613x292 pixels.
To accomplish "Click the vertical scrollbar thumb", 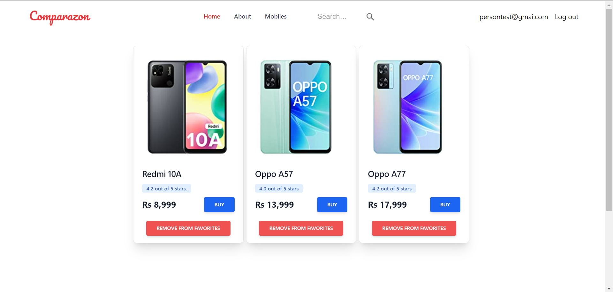I will click(609, 110).
